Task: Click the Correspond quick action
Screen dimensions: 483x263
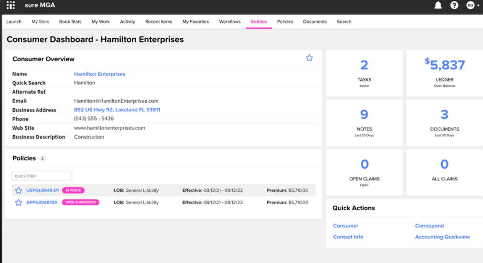Action: tap(429, 226)
